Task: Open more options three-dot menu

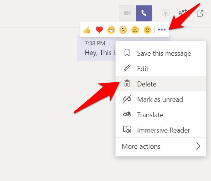Action: pyautogui.click(x=162, y=30)
